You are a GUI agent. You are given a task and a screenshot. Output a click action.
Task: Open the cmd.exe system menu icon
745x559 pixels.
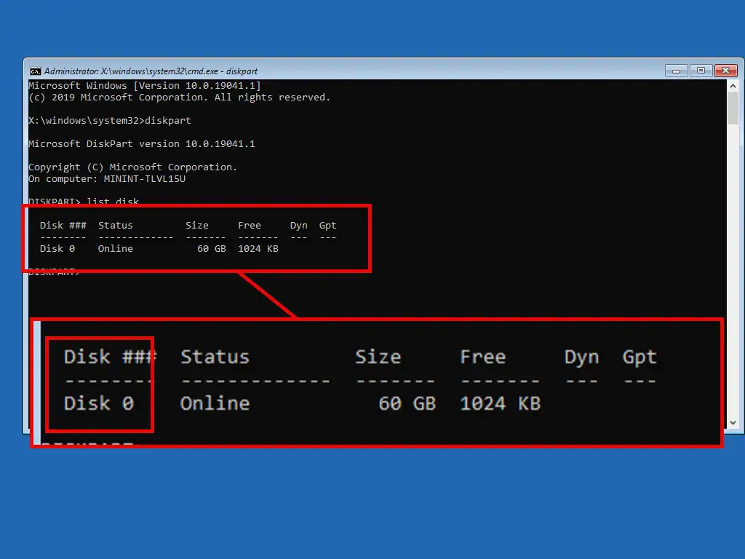35,71
